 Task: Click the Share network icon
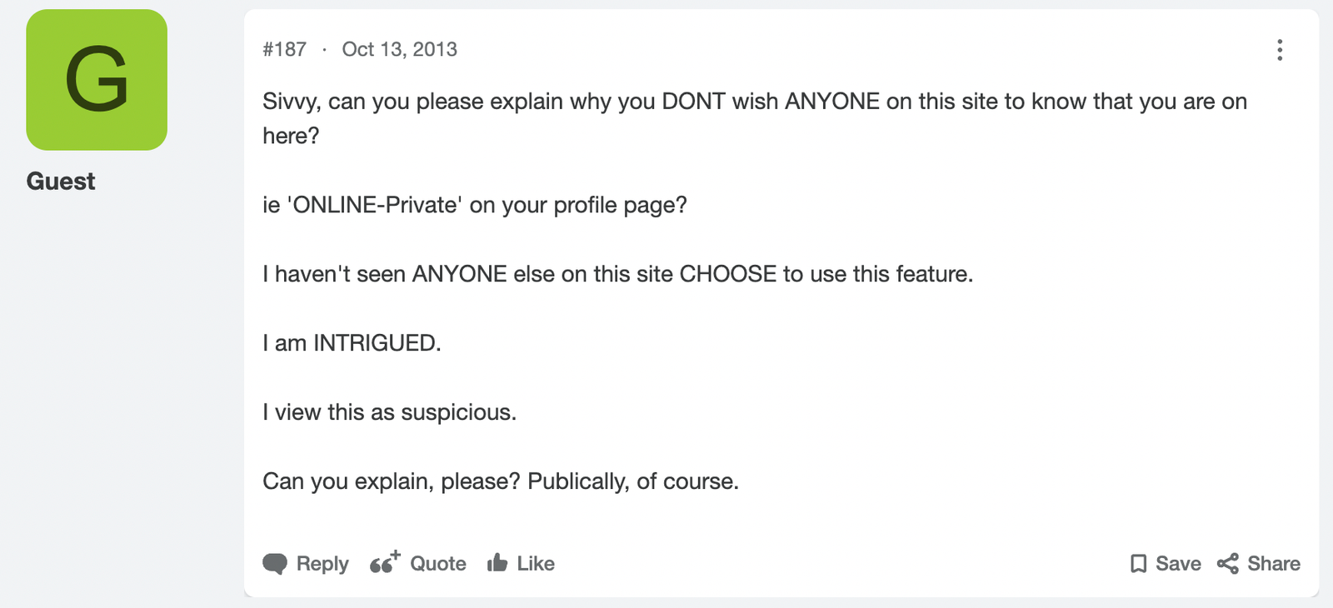[1228, 564]
